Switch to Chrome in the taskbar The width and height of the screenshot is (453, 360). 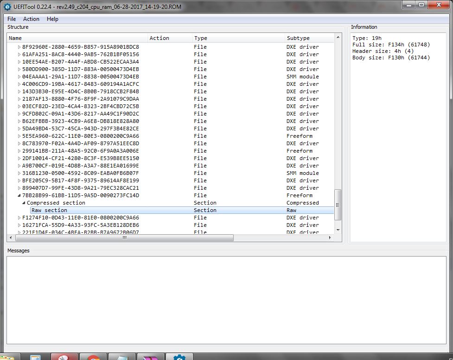click(93, 357)
